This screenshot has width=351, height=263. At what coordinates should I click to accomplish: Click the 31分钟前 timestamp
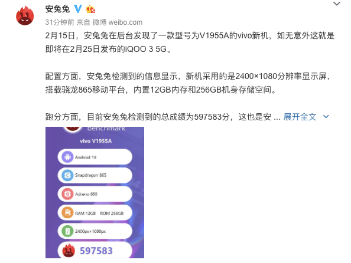(60, 22)
